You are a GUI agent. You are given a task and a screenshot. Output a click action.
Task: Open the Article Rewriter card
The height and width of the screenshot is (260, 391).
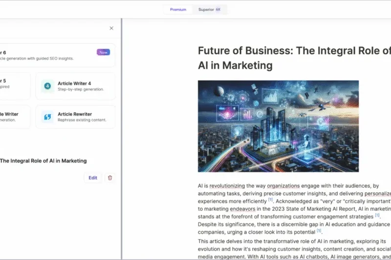[x=76, y=117]
